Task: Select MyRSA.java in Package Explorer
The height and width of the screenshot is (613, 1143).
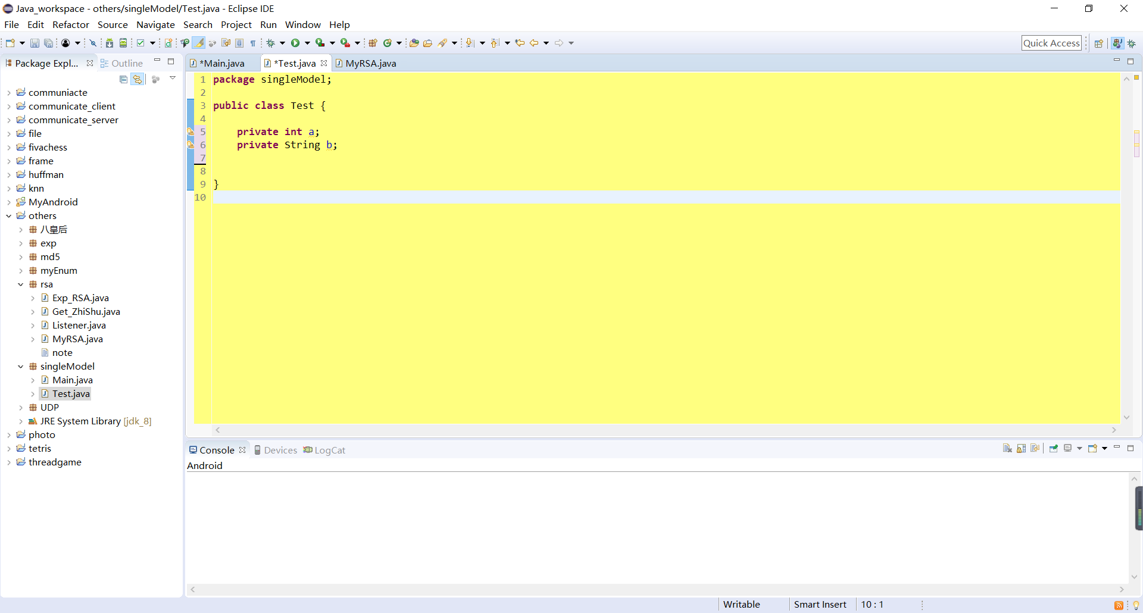Action: [x=77, y=339]
